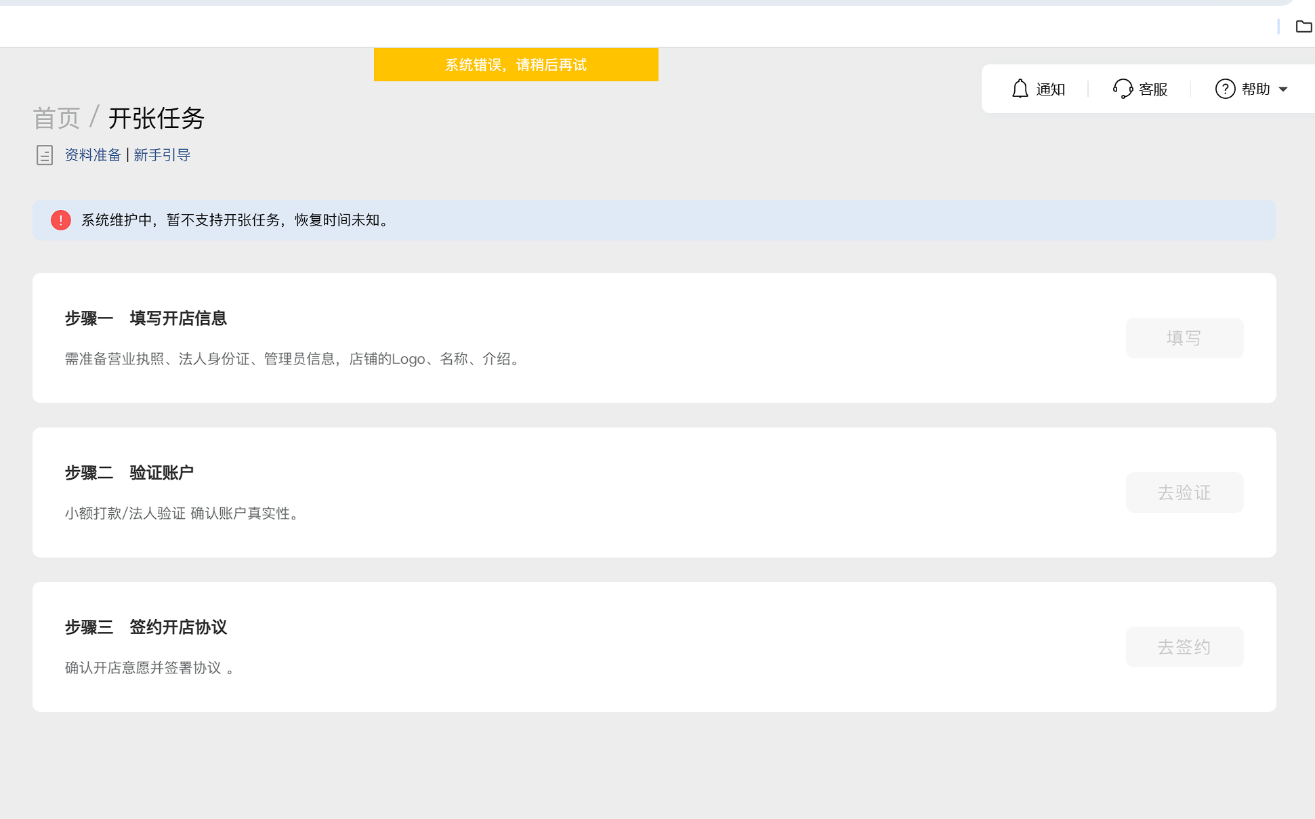Viewport: 1315px width, 819px height.
Task: Click the document icon beside 资料准备
Action: pyautogui.click(x=45, y=155)
